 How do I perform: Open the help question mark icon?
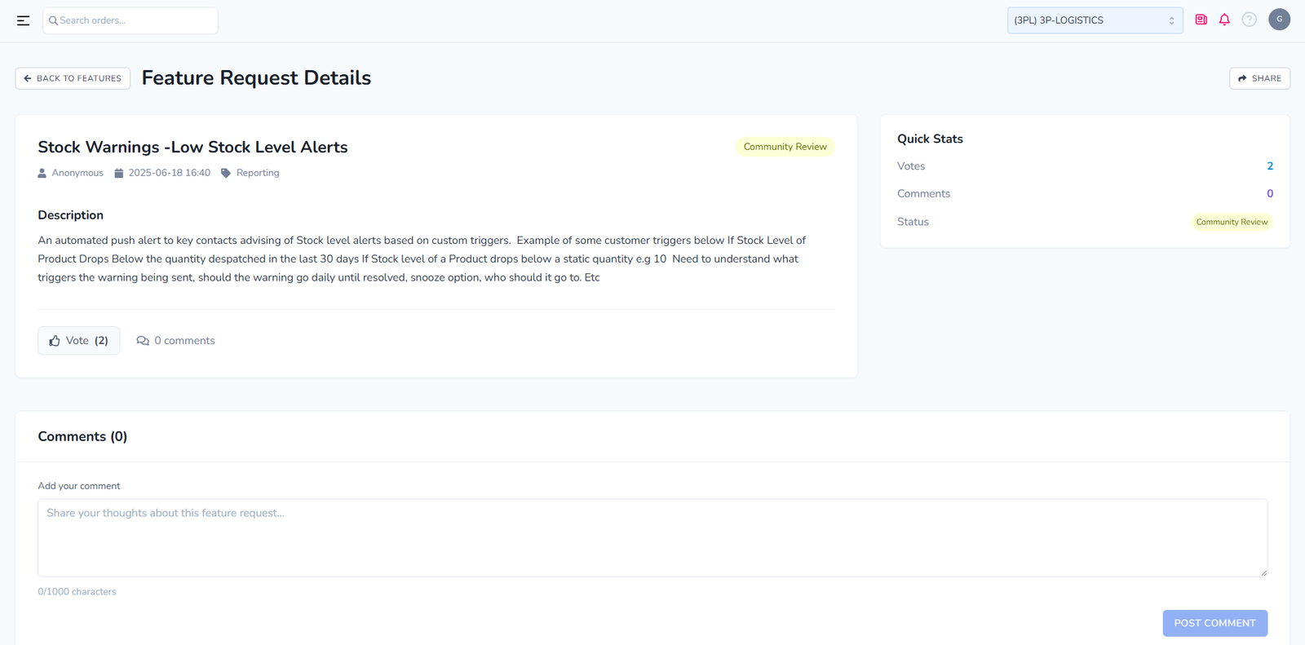[1249, 20]
